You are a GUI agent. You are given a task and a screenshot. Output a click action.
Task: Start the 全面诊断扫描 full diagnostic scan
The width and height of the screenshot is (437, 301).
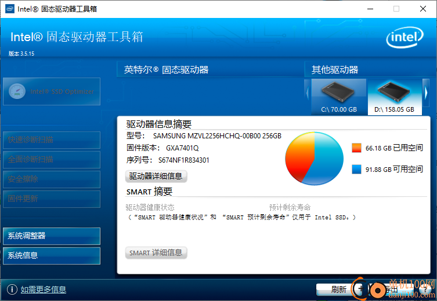click(x=52, y=160)
